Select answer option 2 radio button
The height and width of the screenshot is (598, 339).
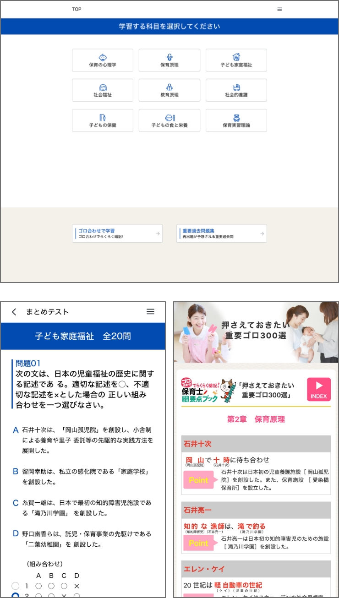16,595
